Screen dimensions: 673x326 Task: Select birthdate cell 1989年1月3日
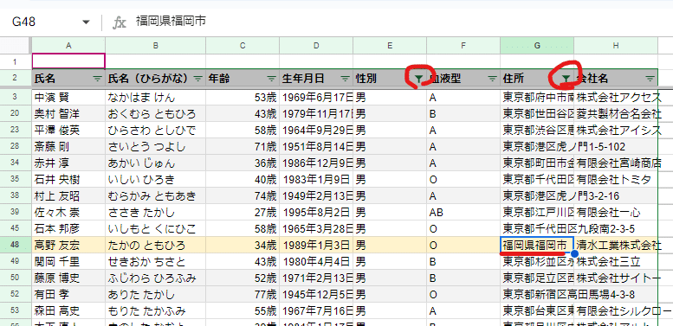click(x=316, y=246)
